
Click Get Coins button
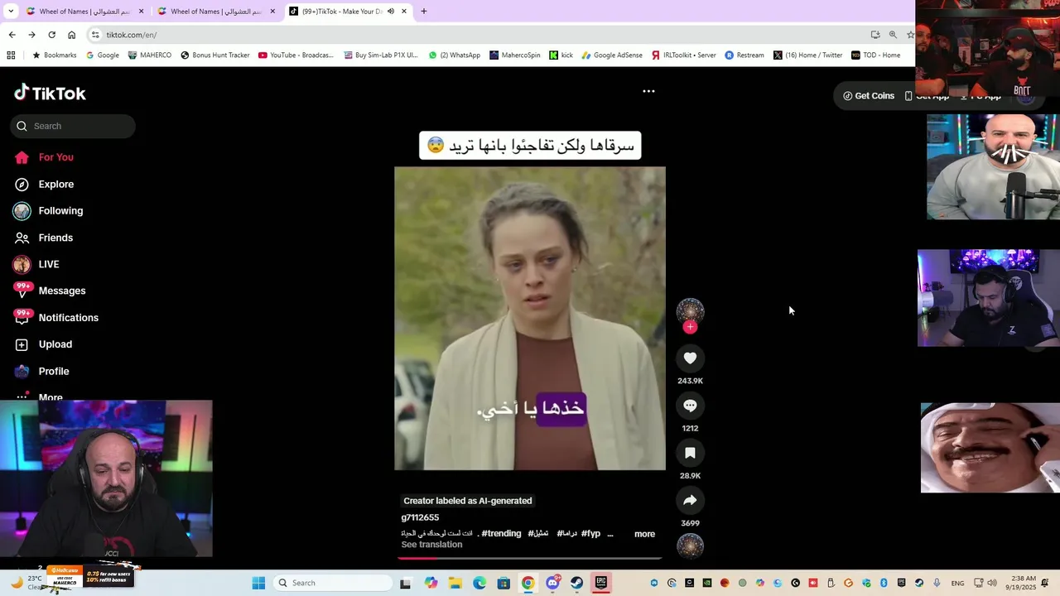pyautogui.click(x=869, y=96)
